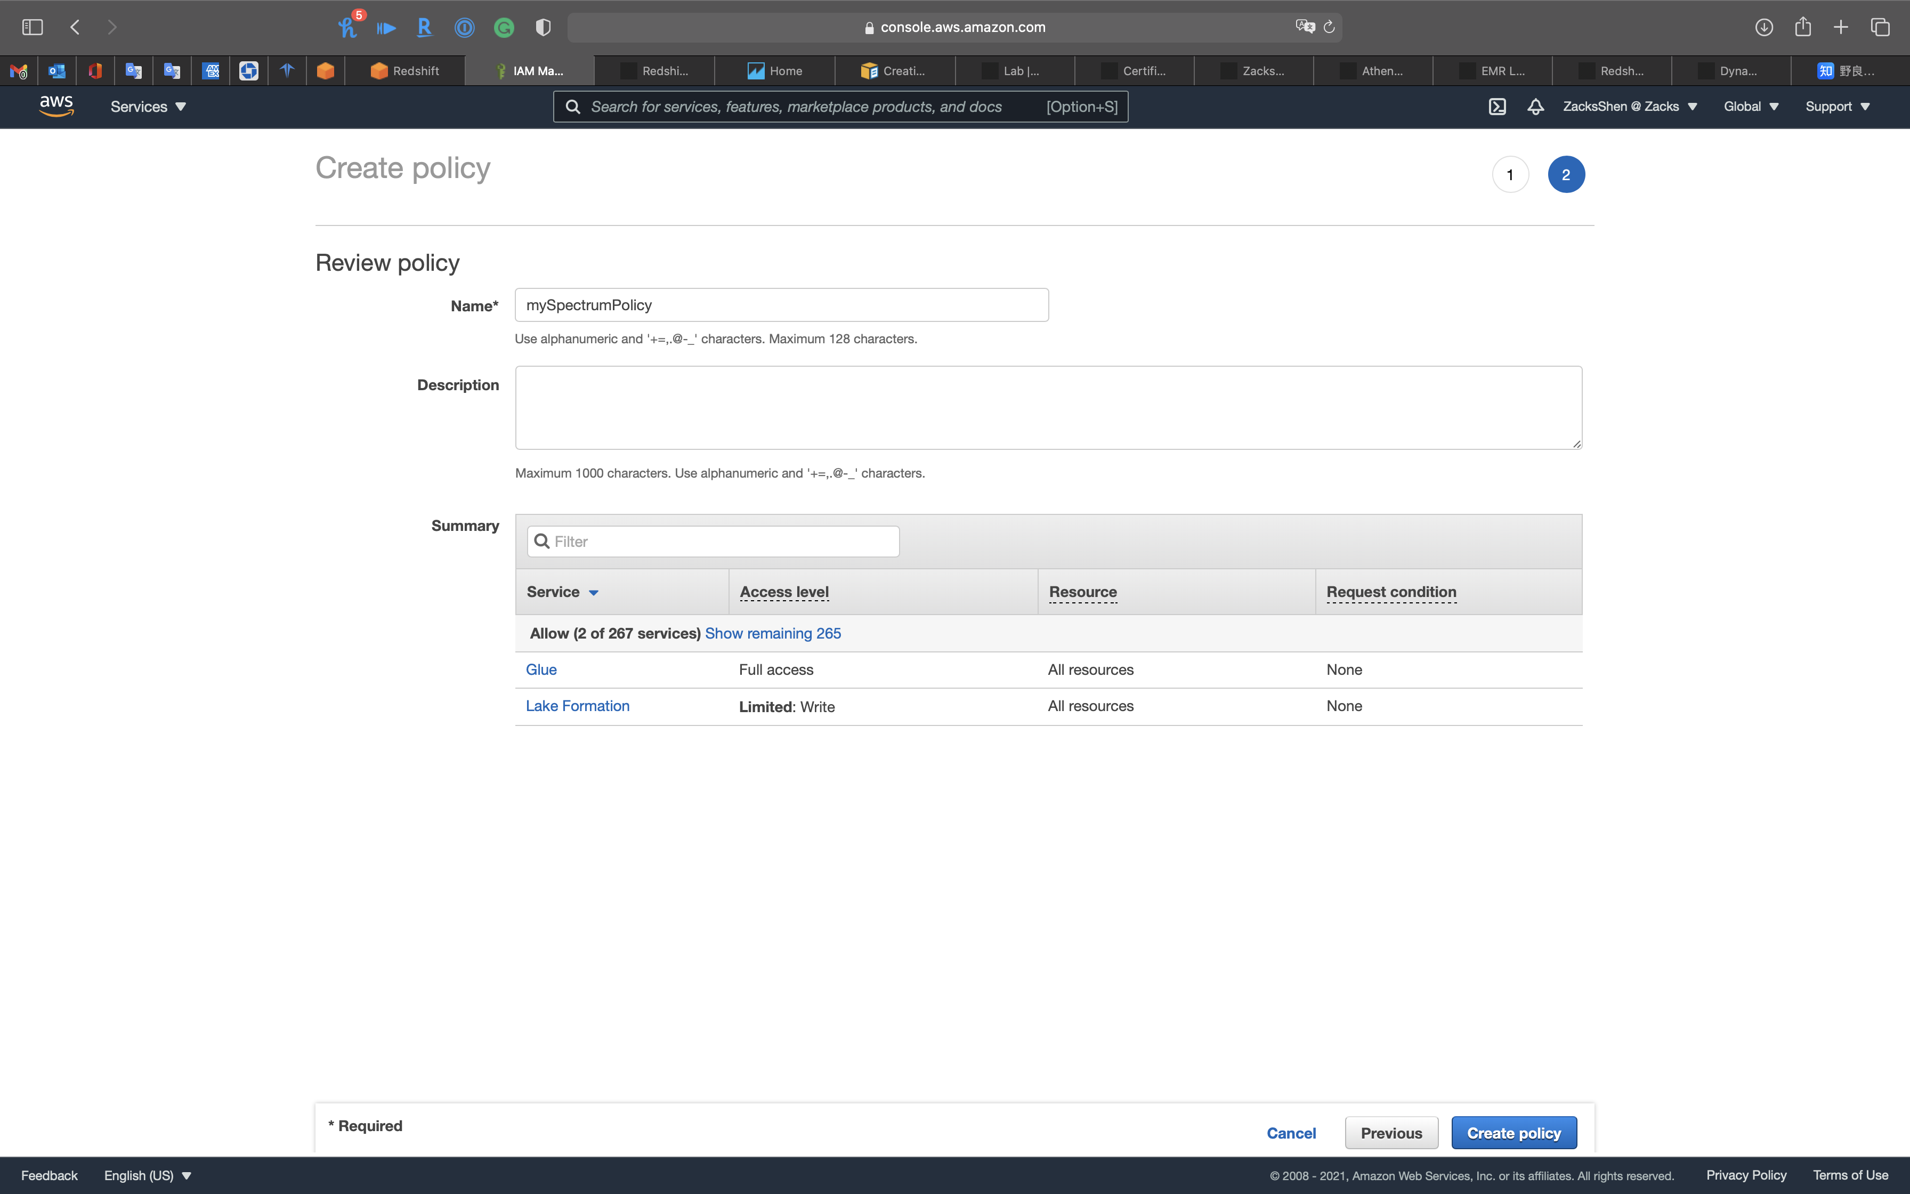Open the AWS CloudShell icon
The width and height of the screenshot is (1910, 1194).
coord(1497,107)
